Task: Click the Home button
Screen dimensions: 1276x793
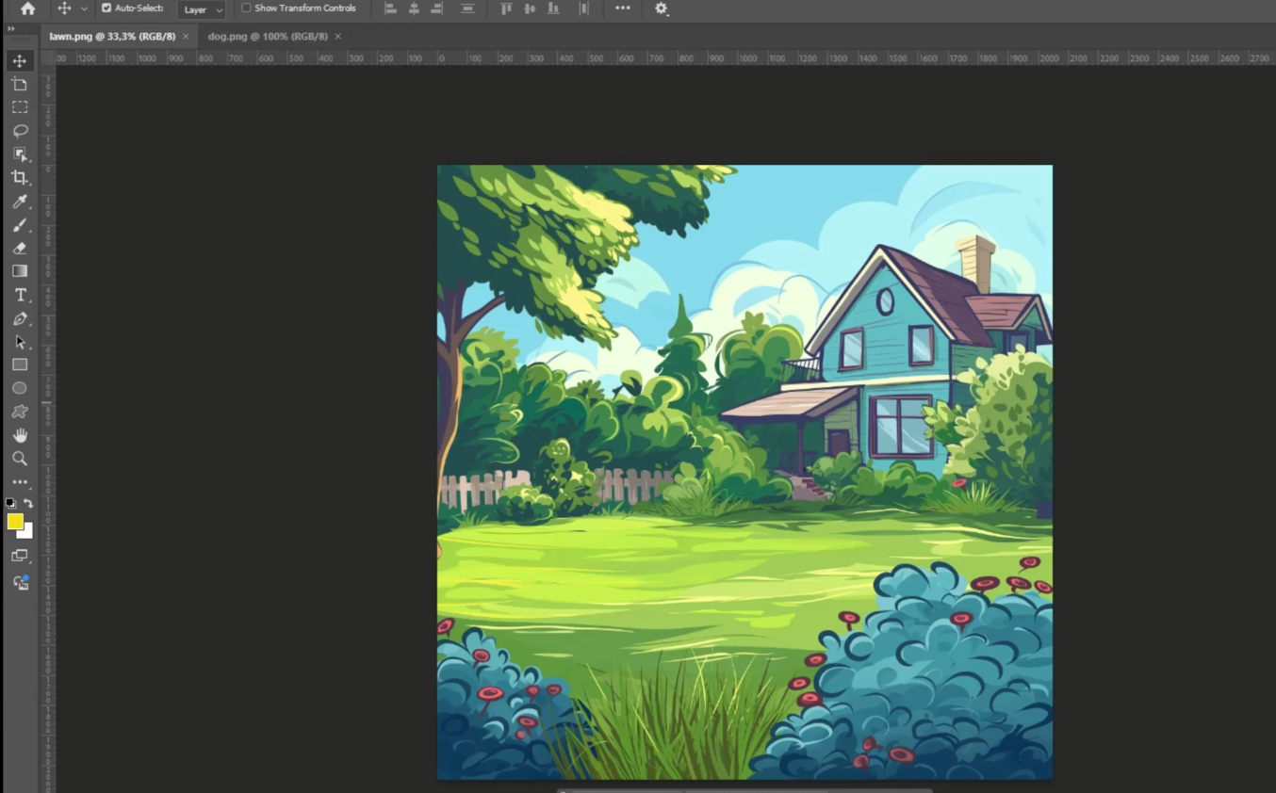Action: (27, 8)
